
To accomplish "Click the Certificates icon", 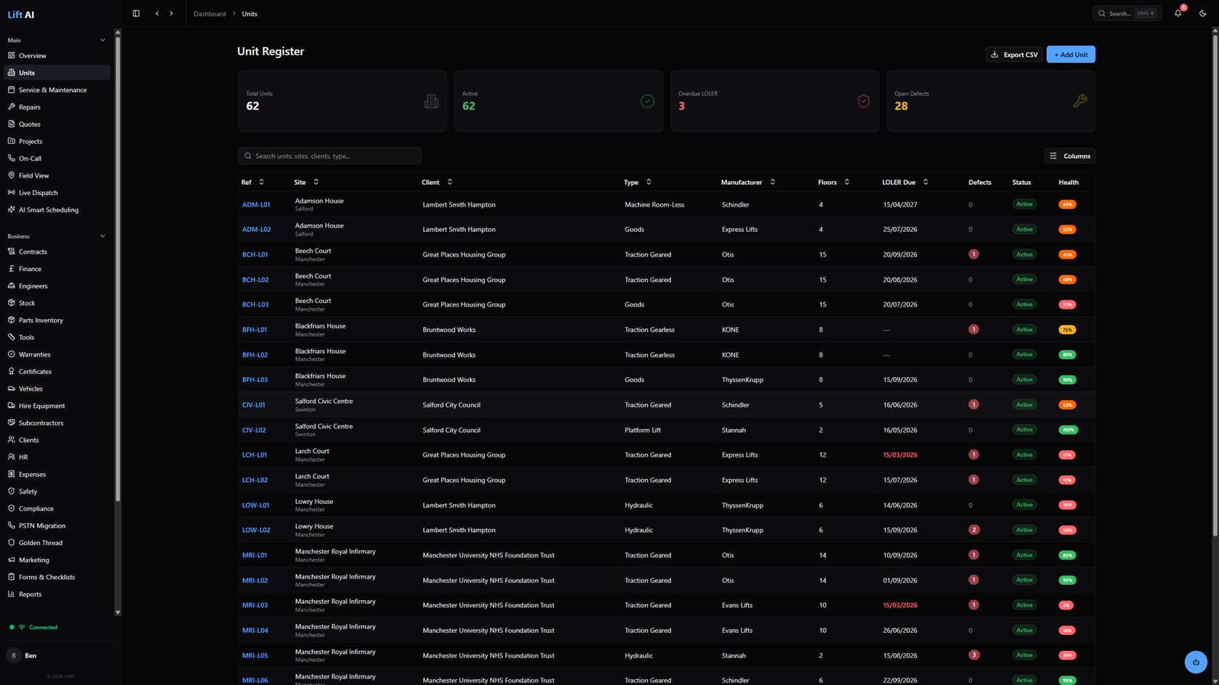I will 11,371.
